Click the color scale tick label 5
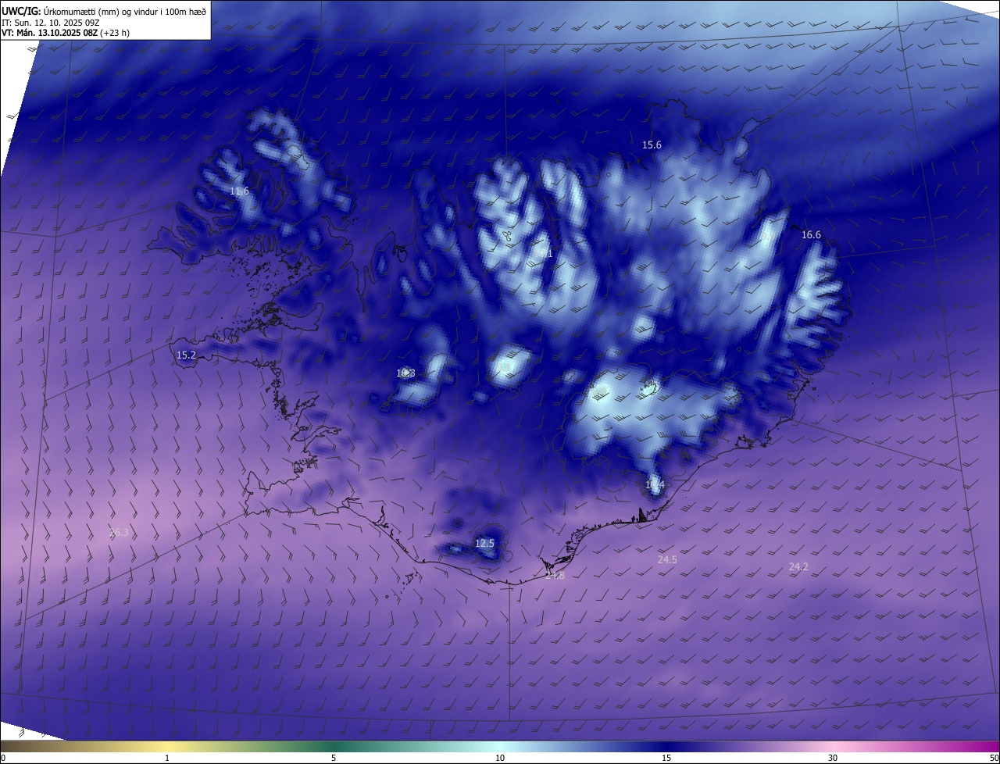Screen dimensions: 1000x764 coord(334,758)
